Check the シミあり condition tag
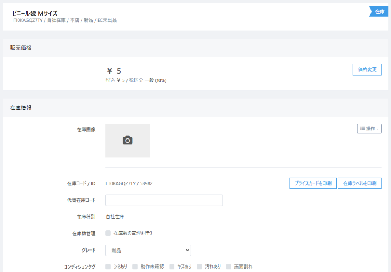The width and height of the screenshot is (391, 272). click(x=108, y=267)
